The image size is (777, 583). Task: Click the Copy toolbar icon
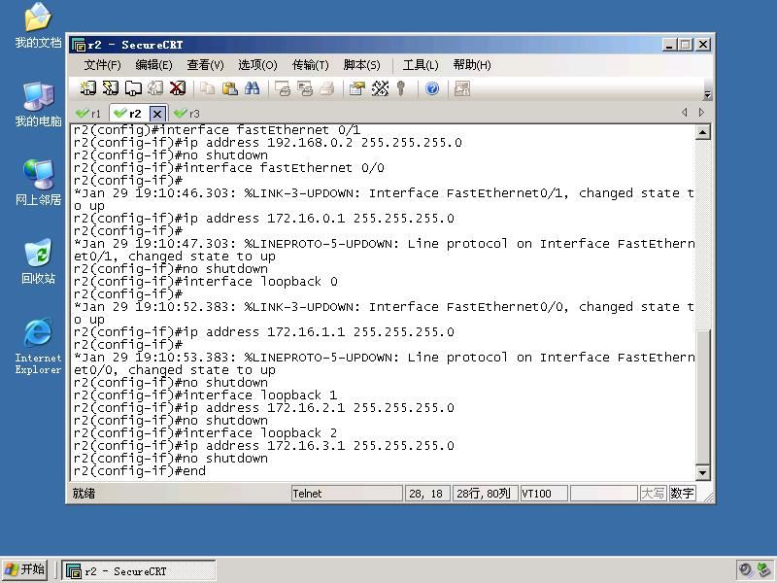coord(207,88)
